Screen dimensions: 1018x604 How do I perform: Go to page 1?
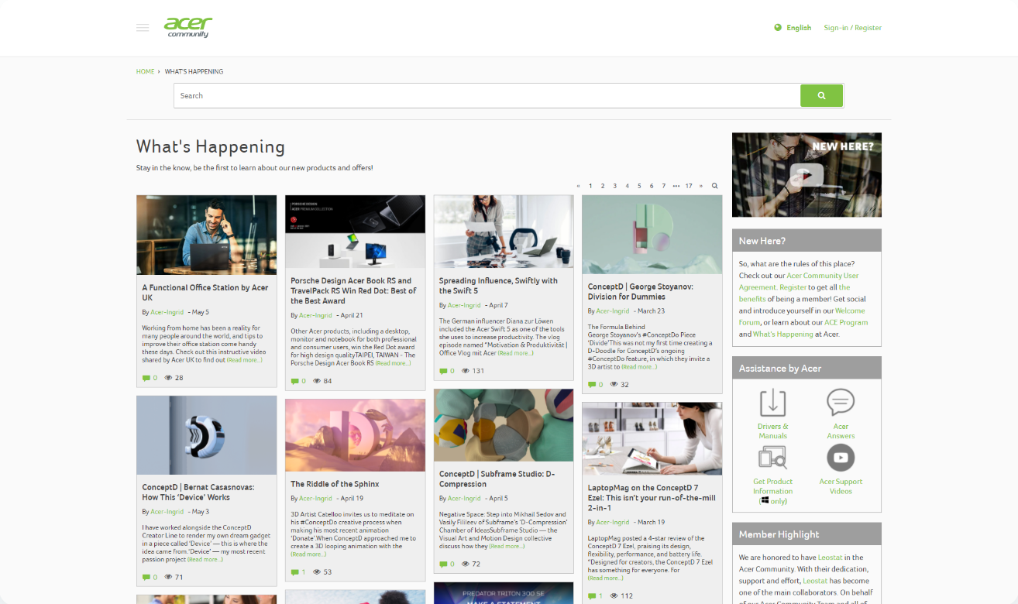point(590,186)
